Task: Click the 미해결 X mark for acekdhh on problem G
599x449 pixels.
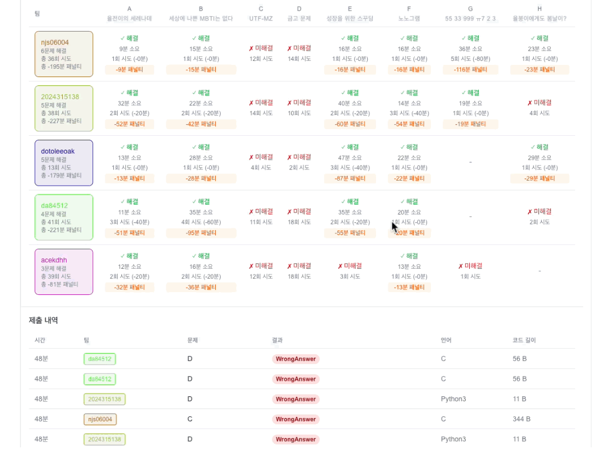Action: click(x=470, y=266)
